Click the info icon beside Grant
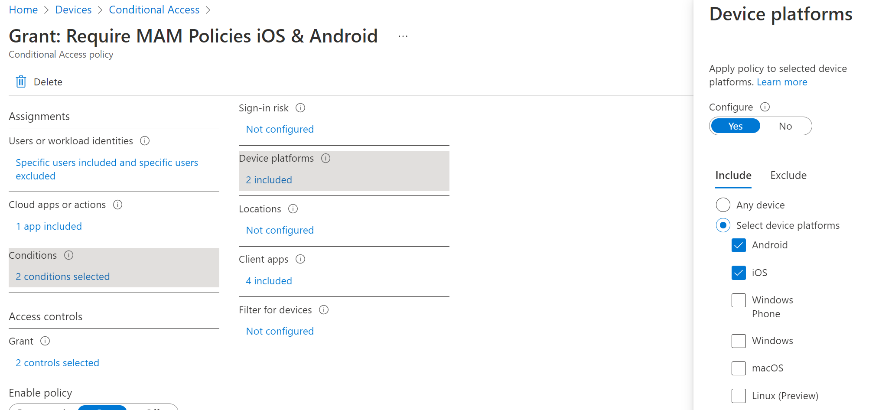 (45, 341)
